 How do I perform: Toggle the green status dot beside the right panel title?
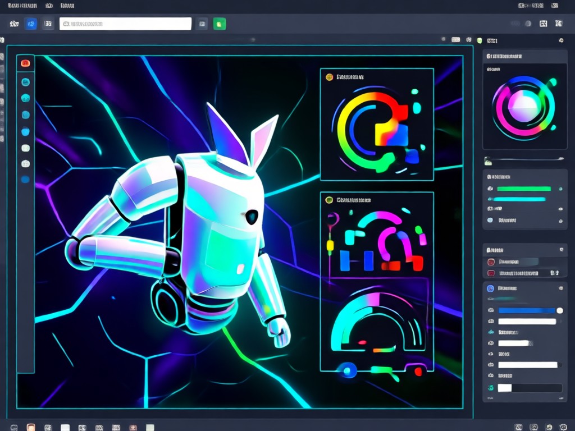tap(480, 40)
